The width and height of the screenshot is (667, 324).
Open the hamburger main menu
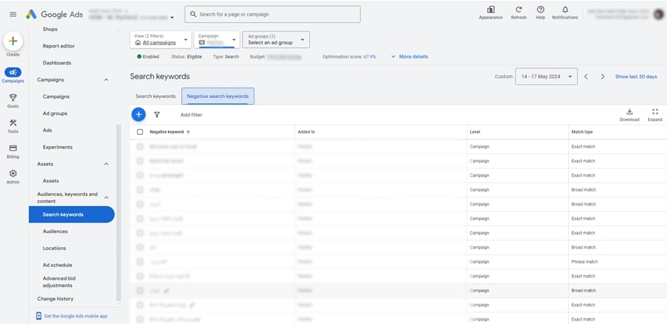(x=13, y=14)
